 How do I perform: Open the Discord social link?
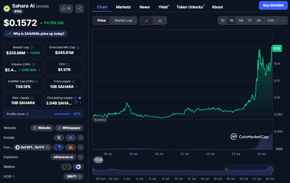(x=71, y=138)
